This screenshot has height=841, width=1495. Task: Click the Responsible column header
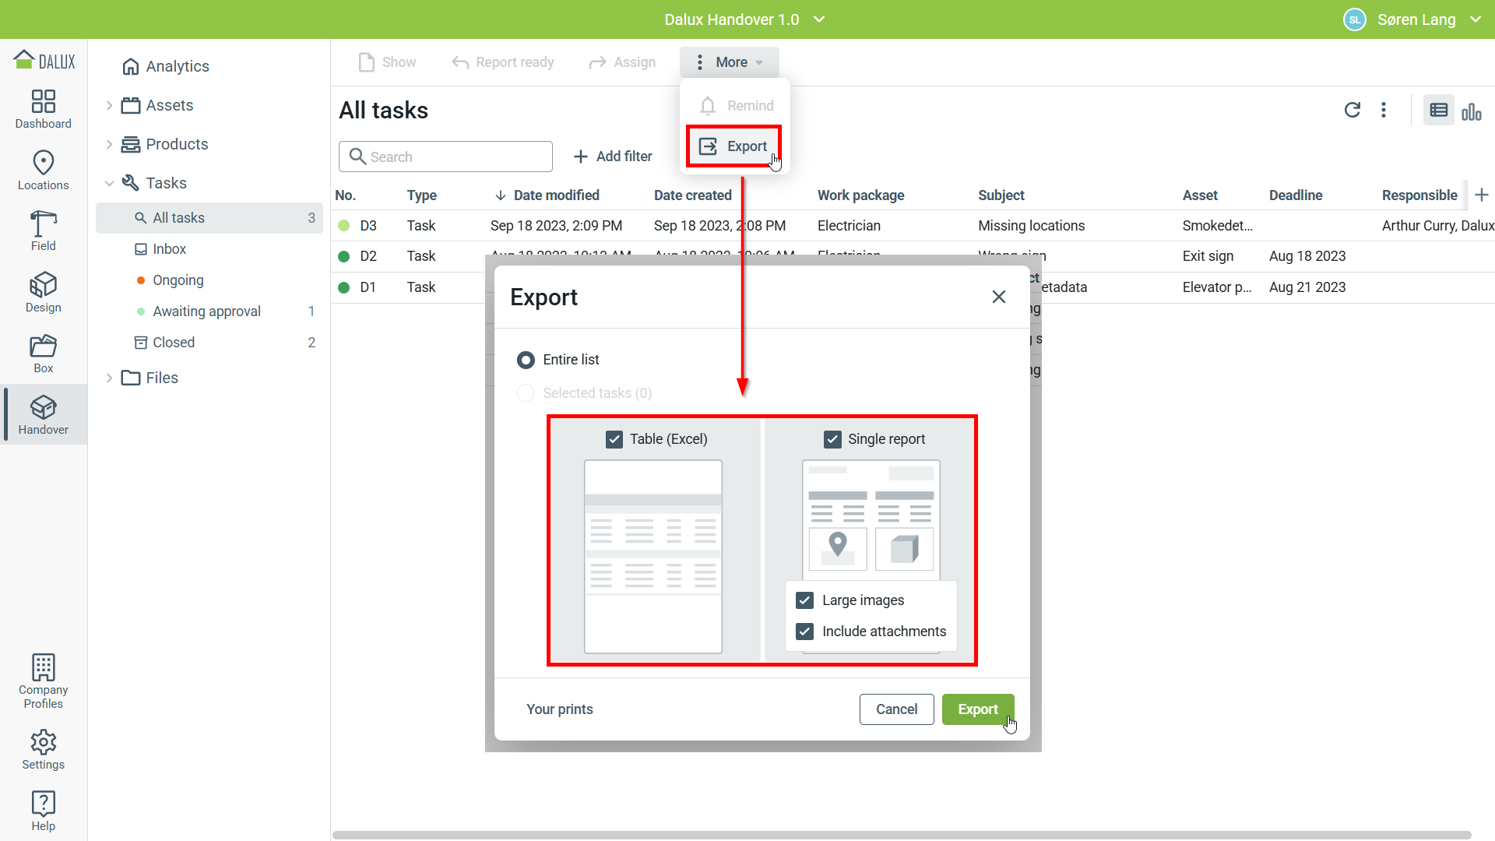tap(1419, 195)
